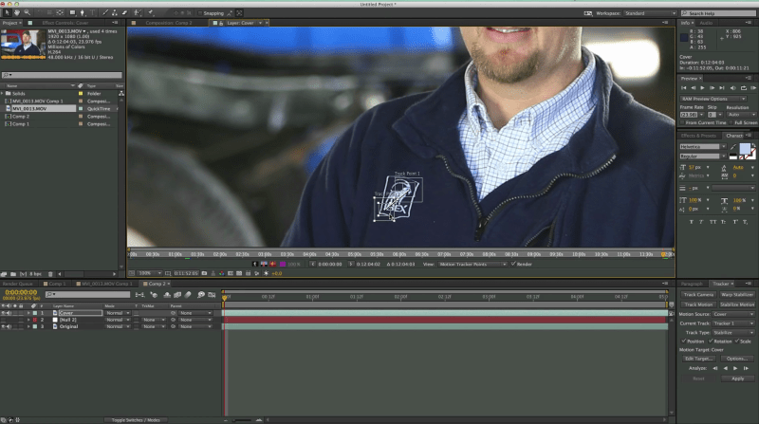Open the Motion Source dropdown

[733, 314]
